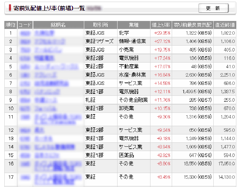Viewport: 238px width, 187px height.
Task: Open the stock name link for rank 8
Action: point(46,92)
